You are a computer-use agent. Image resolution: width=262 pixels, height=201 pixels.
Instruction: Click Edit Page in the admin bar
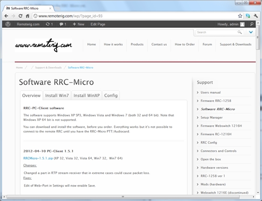[x=98, y=24]
